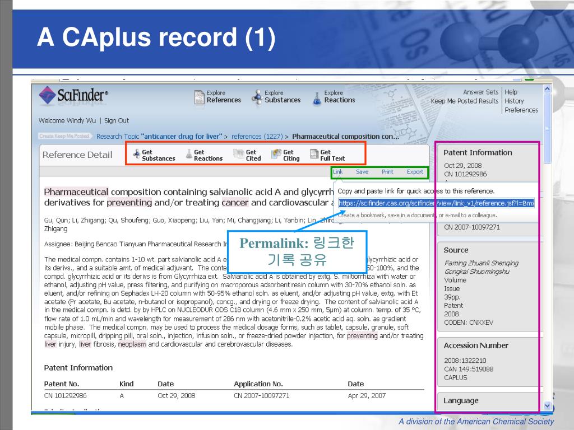Click Print in the record toolbar
The width and height of the screenshot is (574, 430).
click(x=387, y=172)
